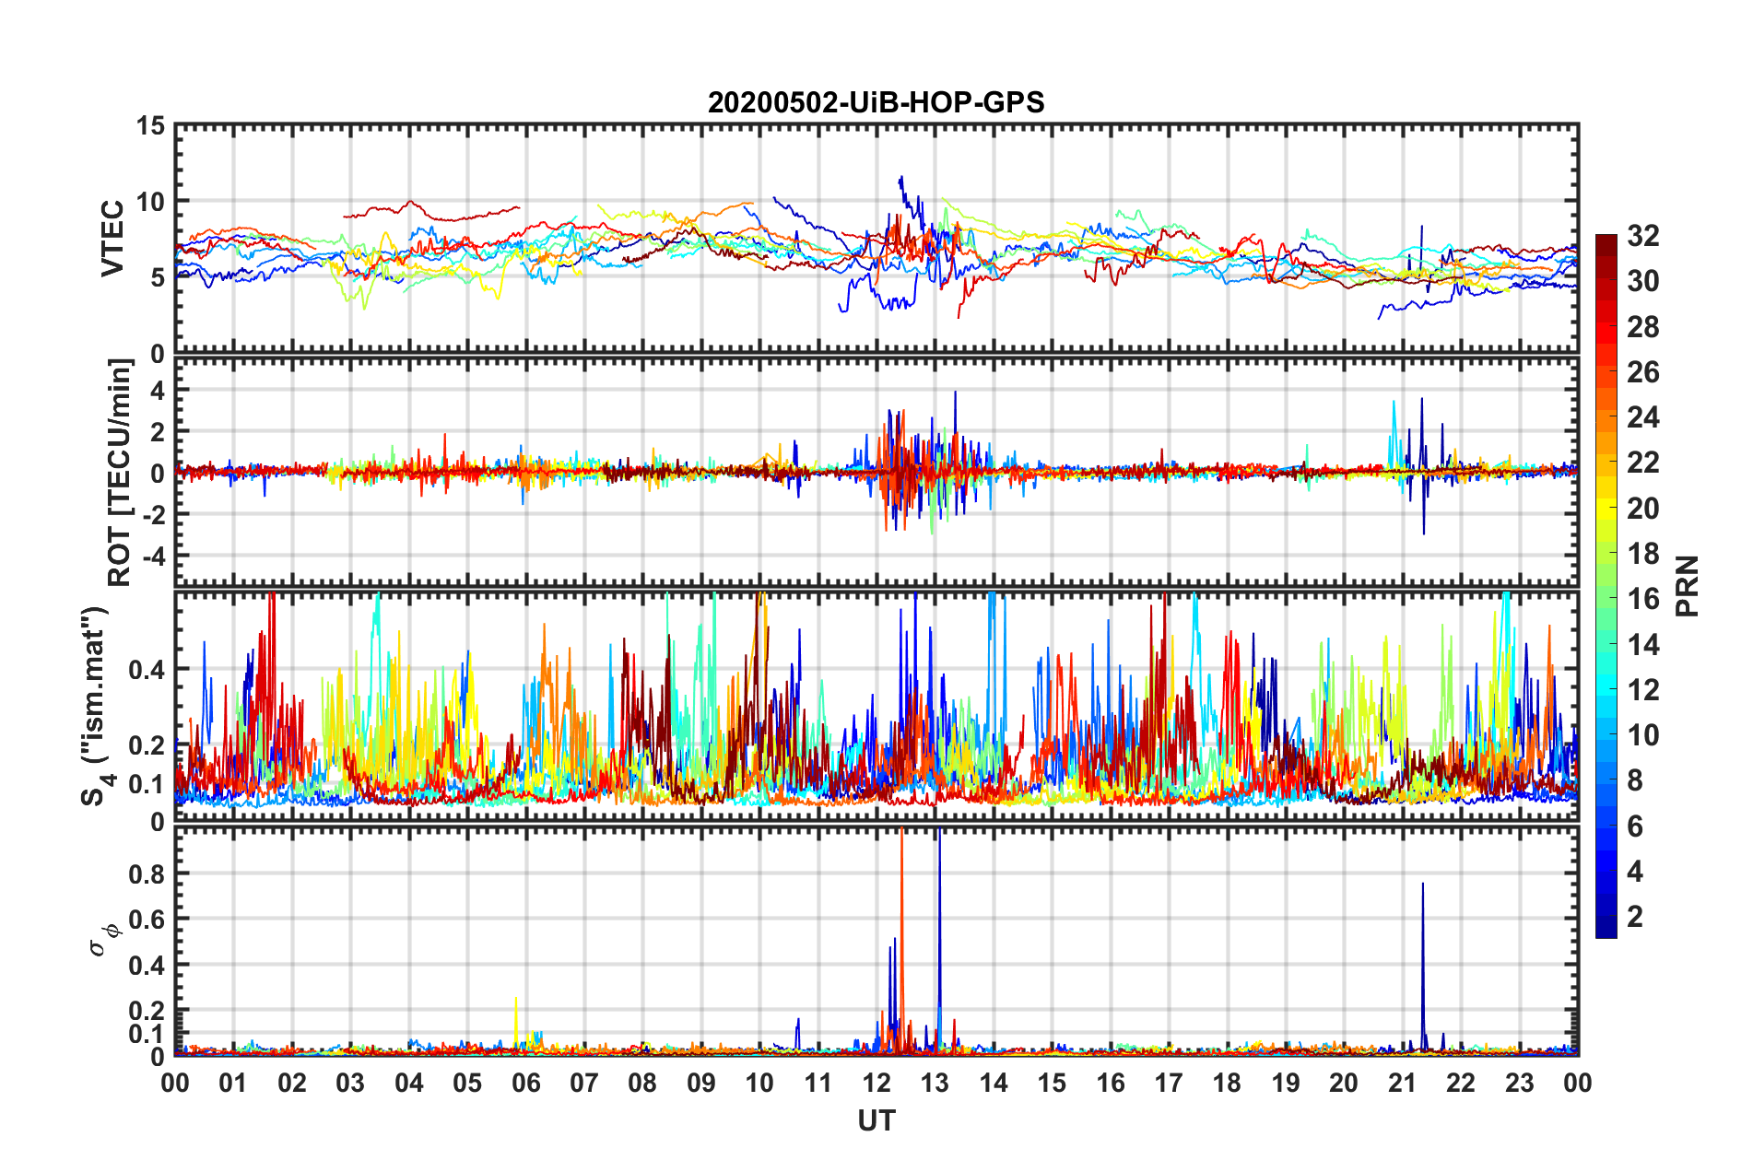Viewport: 1753px width, 1172px height.
Task: Pick the dark red colorbar segment at 32
Action: coord(1606,241)
